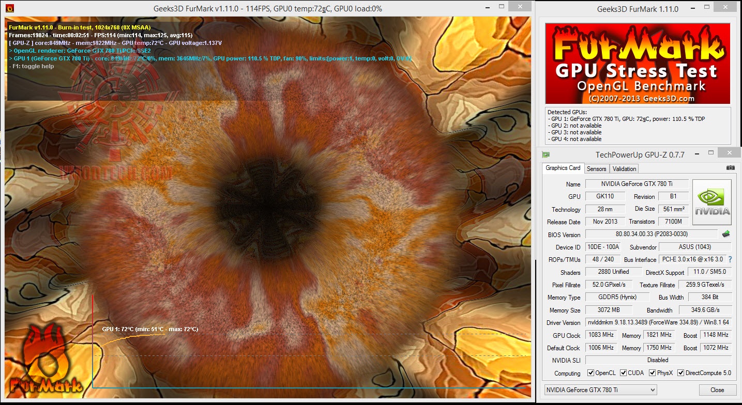Select the Memory Type field GDDR5 (Hynix)
742x405 pixels.
618,297
